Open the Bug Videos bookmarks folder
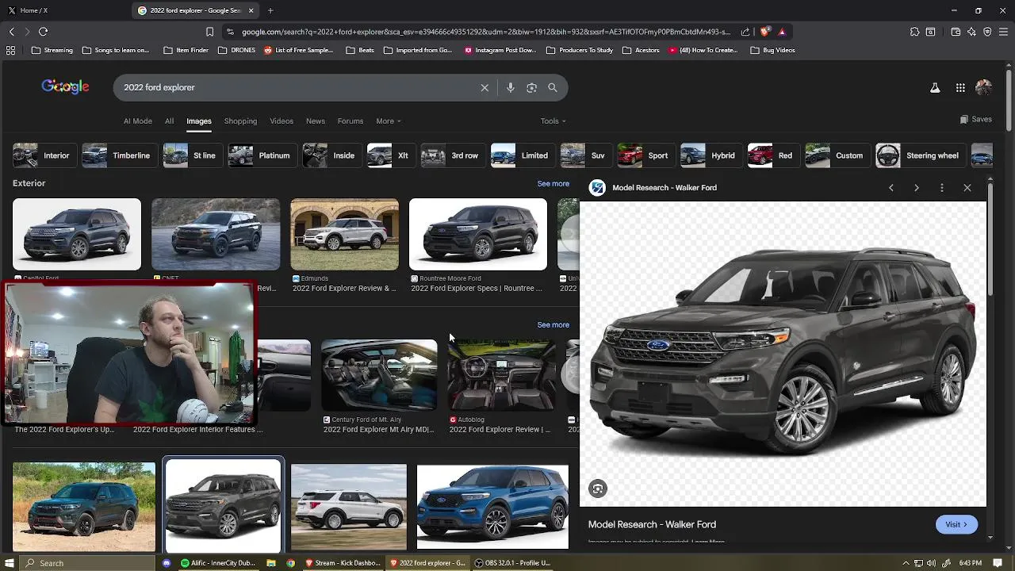 772,50
